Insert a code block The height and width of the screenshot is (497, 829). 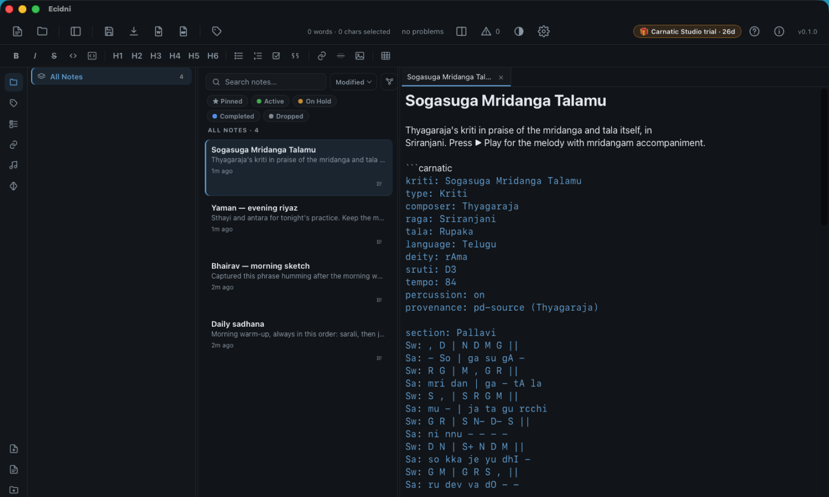(x=92, y=56)
